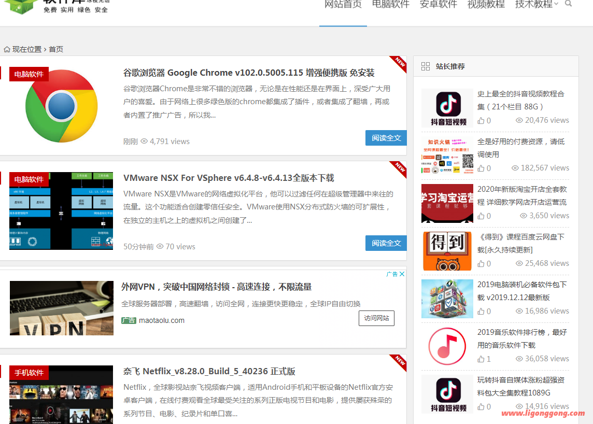593x424 pixels.
Task: Open 史上最全的抖音视频教程合集 link
Action: tap(521, 100)
